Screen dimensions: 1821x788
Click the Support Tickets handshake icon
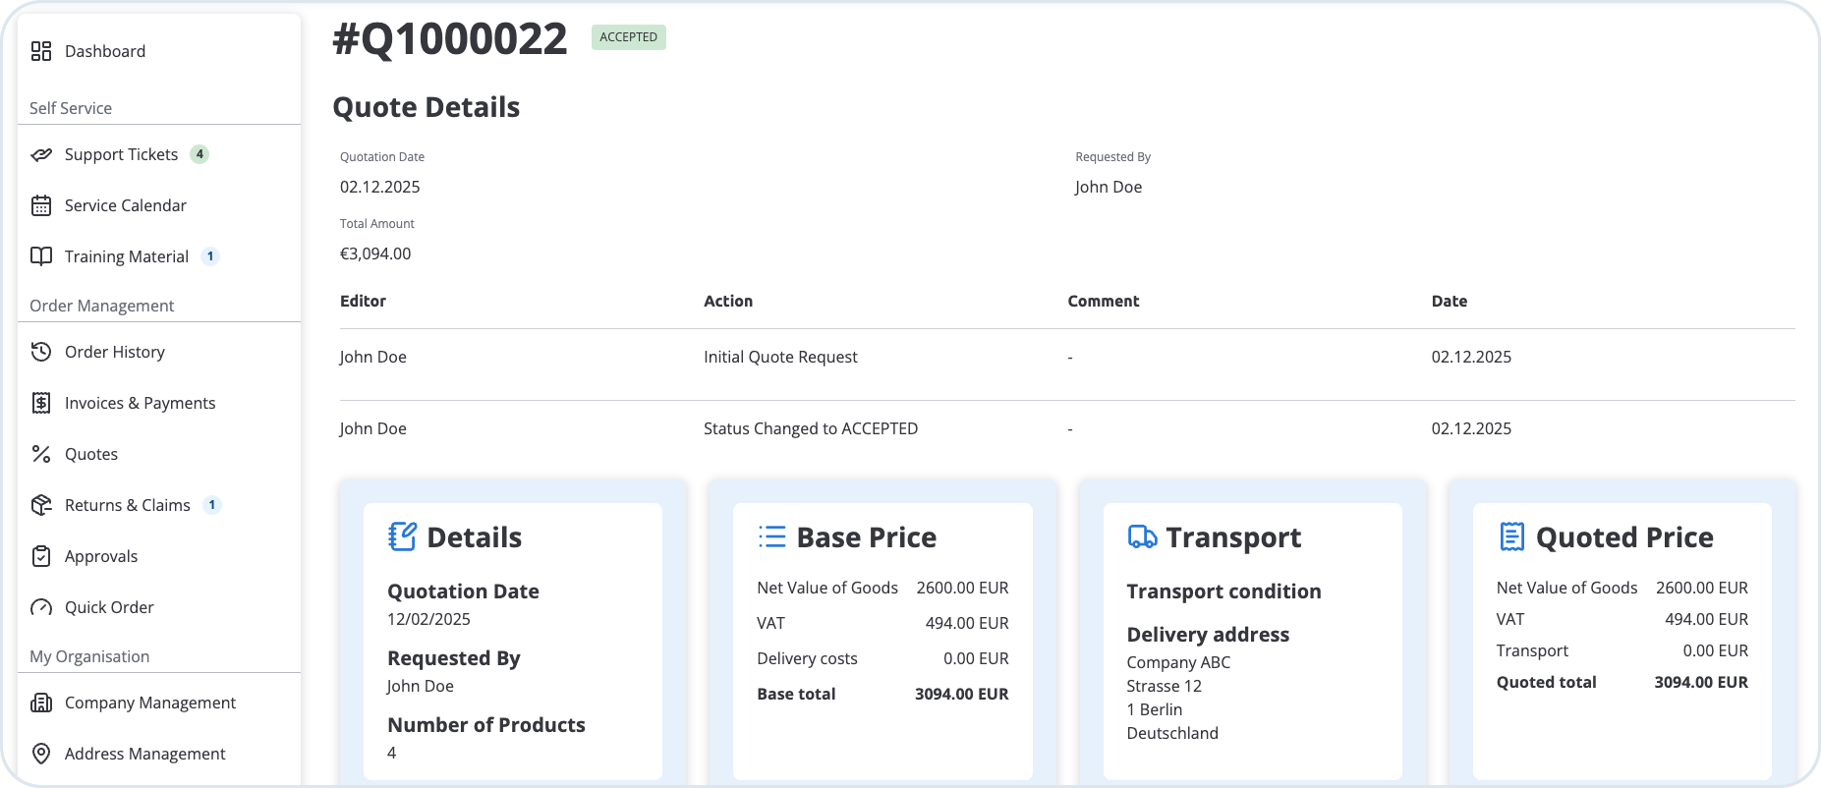41,155
